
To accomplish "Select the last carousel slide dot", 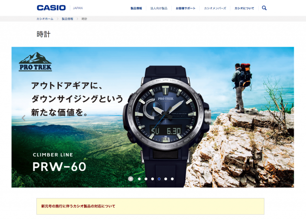I will (172, 179).
